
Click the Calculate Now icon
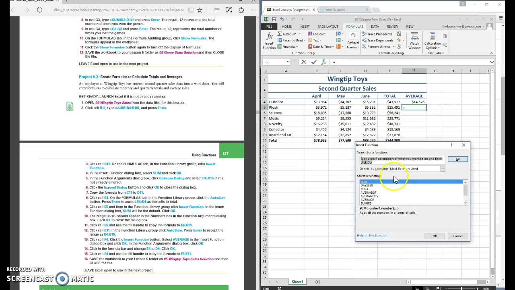click(445, 36)
